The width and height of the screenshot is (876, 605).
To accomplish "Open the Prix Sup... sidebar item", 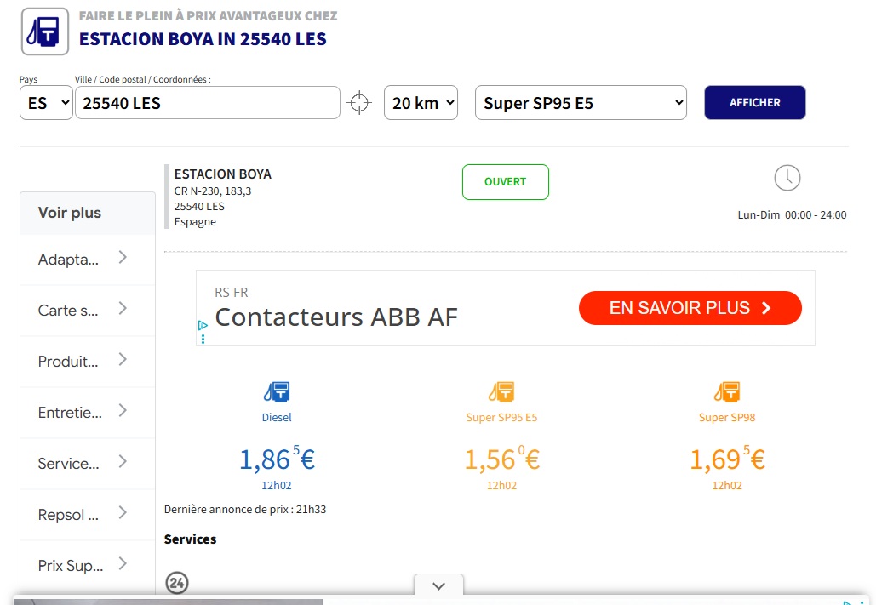I will pyautogui.click(x=87, y=565).
